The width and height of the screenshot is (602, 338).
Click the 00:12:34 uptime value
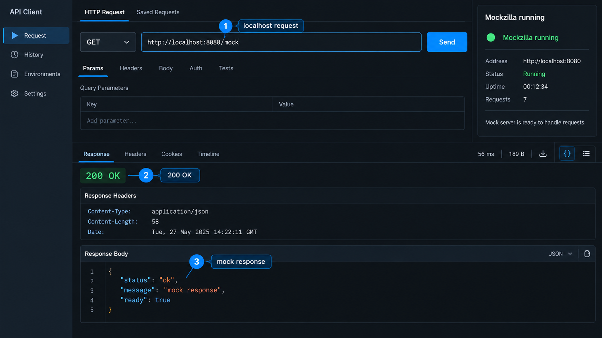(535, 87)
